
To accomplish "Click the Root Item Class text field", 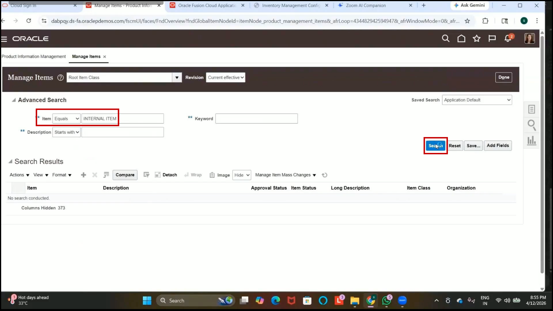I will [119, 77].
